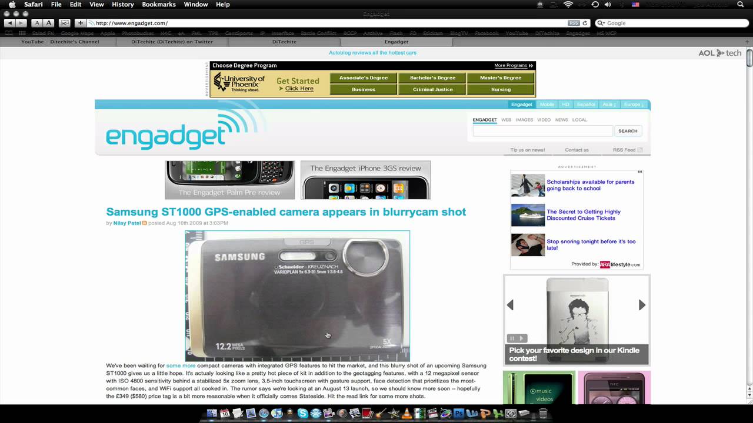Decrease text size with small A button
753x423 pixels.
coord(36,23)
